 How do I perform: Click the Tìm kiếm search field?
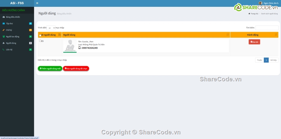tap(267, 28)
